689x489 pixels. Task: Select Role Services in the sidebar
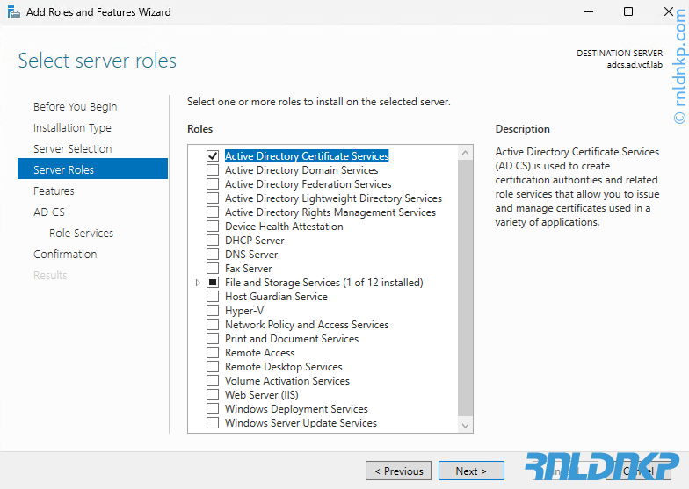tap(81, 234)
